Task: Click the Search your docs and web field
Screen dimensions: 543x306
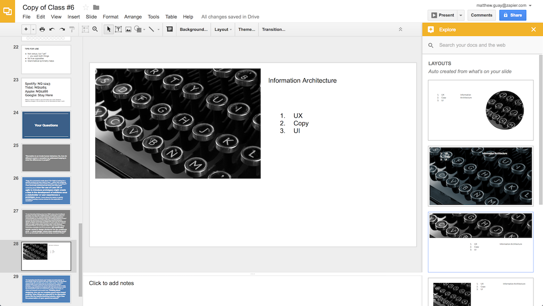Action: (x=482, y=45)
